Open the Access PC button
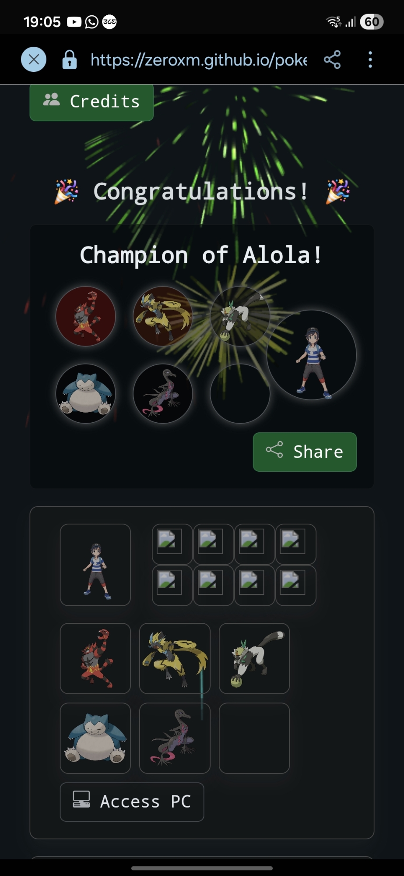Image resolution: width=404 pixels, height=876 pixels. pos(132,802)
